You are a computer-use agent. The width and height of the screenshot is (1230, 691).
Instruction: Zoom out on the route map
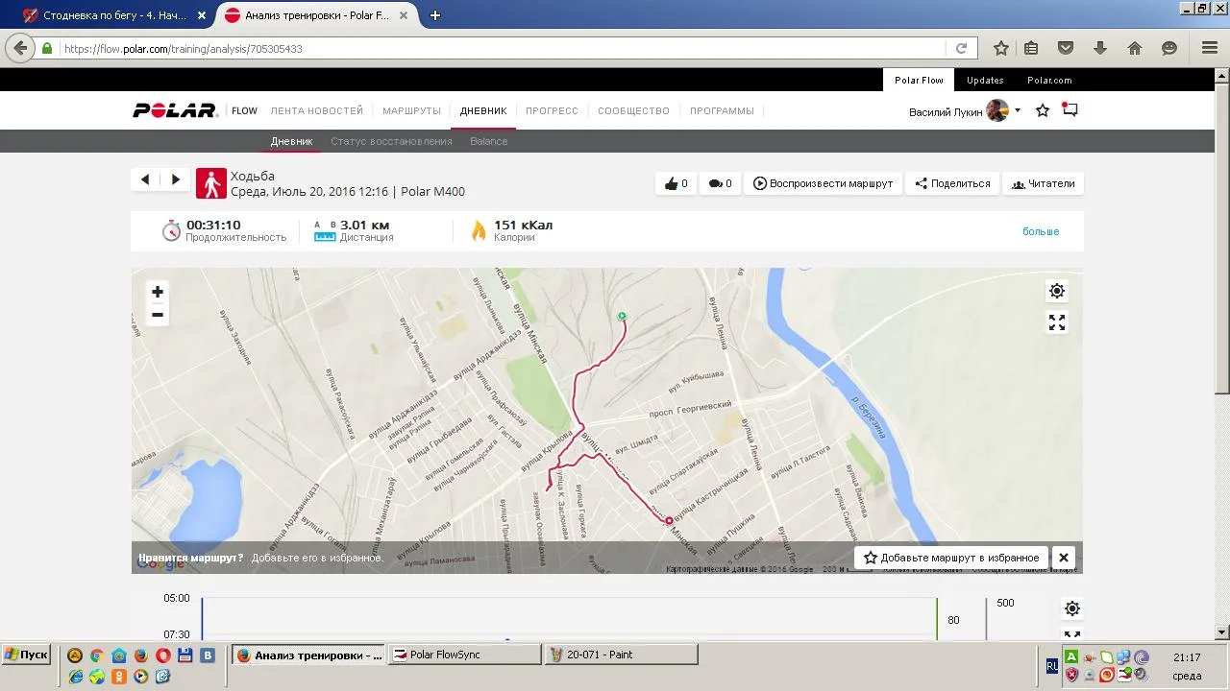(158, 315)
